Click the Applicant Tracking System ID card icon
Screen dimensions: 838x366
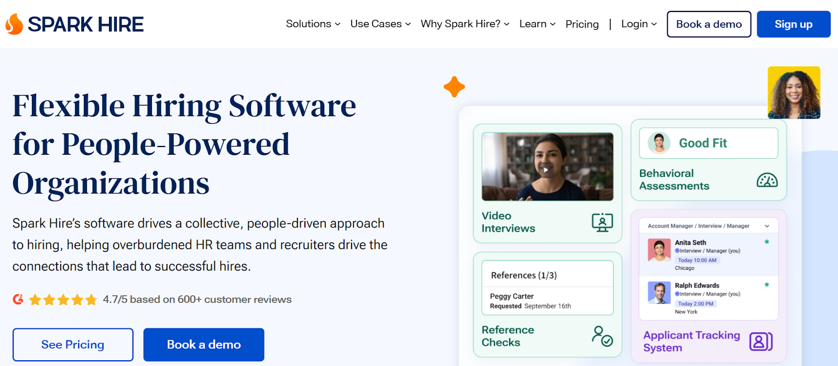(761, 341)
